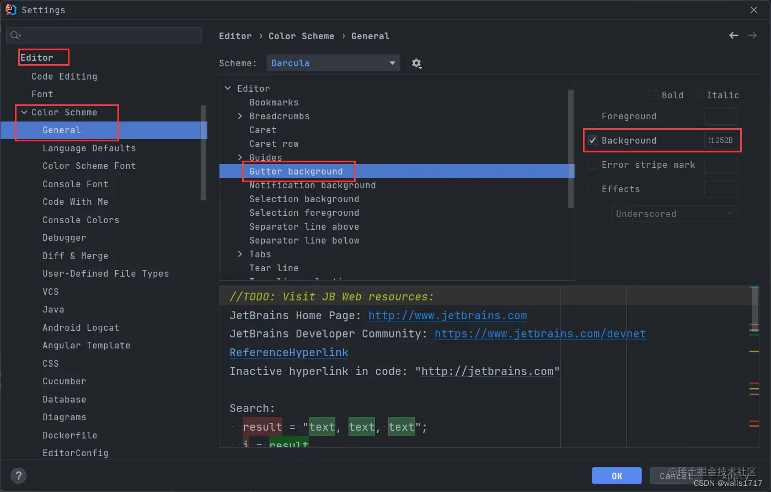Open the jetbrains.com/devnet link
The image size is (771, 492).
click(540, 334)
